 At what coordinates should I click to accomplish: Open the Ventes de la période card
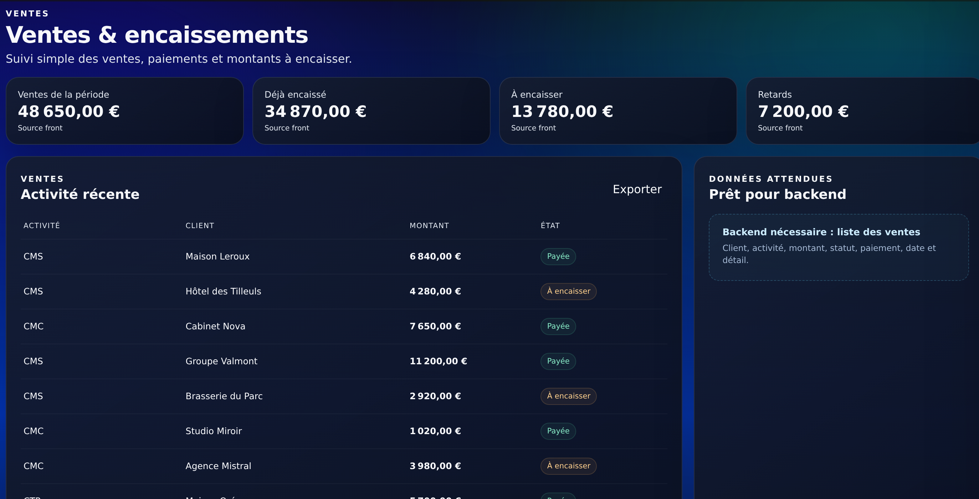[x=125, y=111]
